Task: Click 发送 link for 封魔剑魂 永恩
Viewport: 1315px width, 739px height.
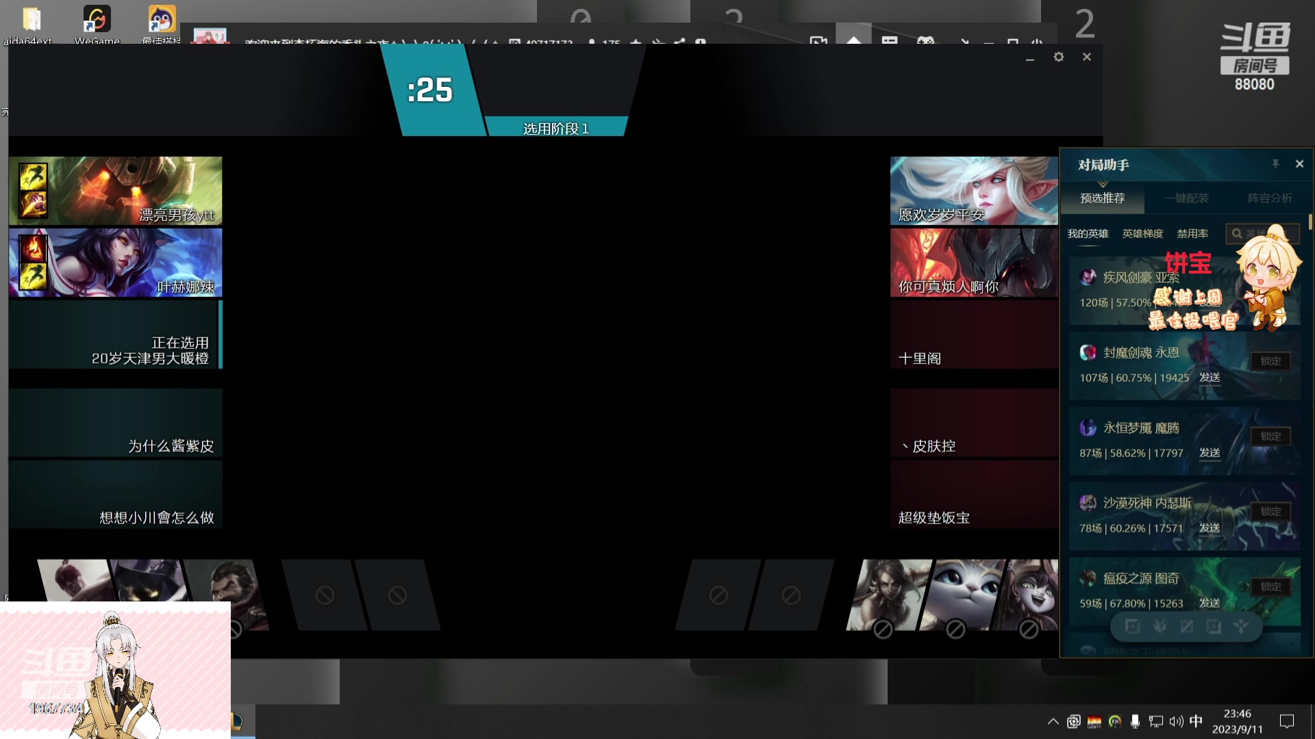Action: pos(1210,378)
